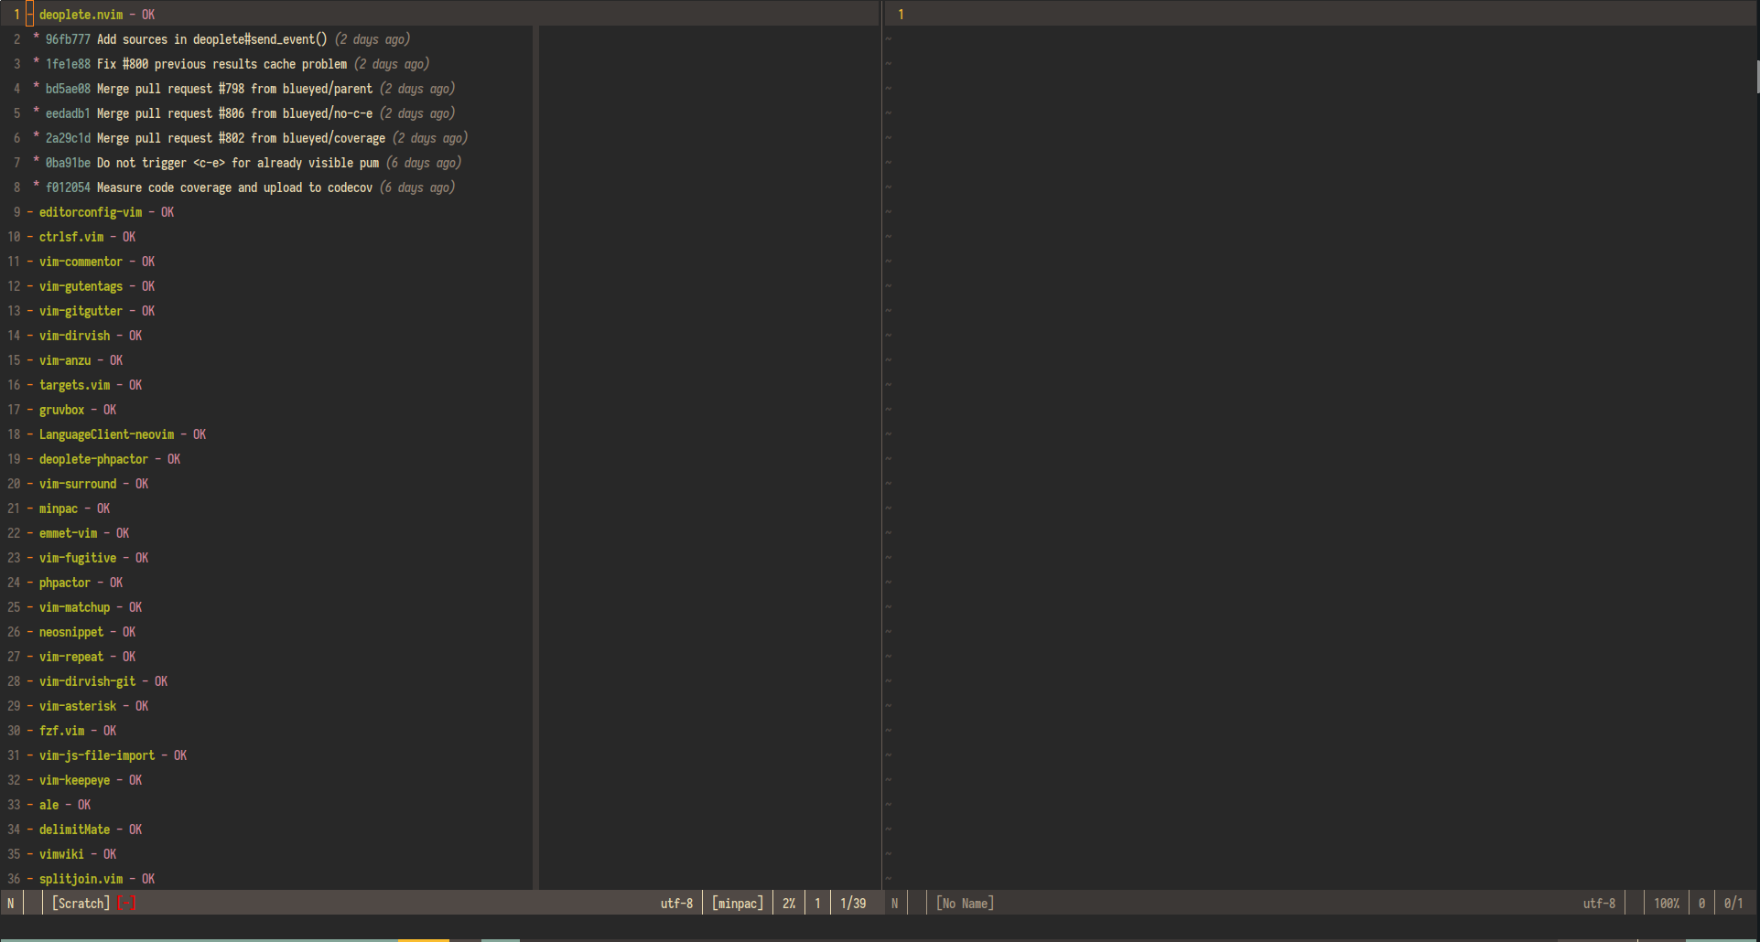Click the vim-gutentags plugin entry
Image resolution: width=1760 pixels, height=942 pixels.
[x=91, y=286]
